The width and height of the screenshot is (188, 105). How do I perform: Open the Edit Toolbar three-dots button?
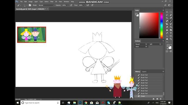coord(167,42)
